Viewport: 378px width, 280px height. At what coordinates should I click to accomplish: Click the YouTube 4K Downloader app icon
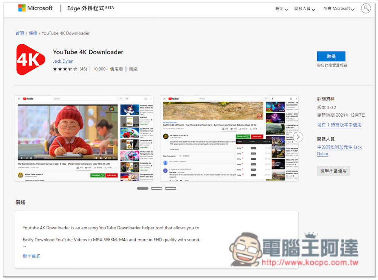point(31,59)
